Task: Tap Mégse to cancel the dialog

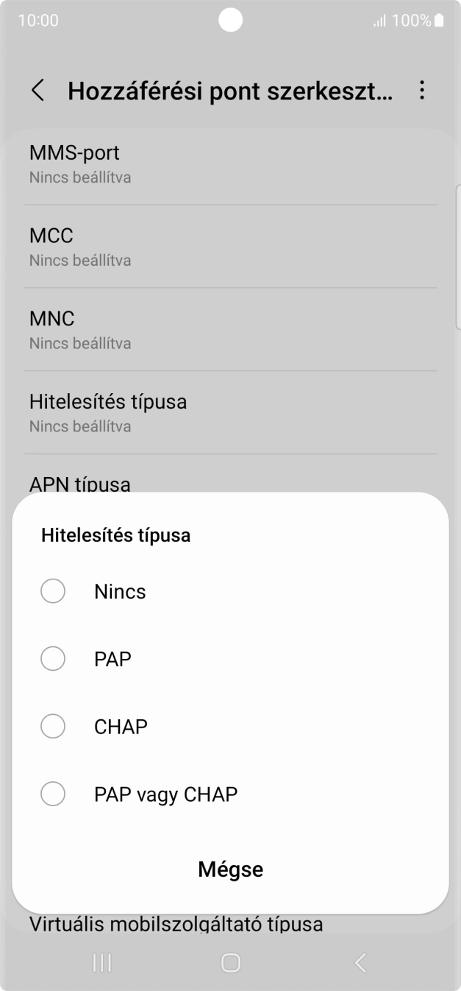Action: point(230,869)
